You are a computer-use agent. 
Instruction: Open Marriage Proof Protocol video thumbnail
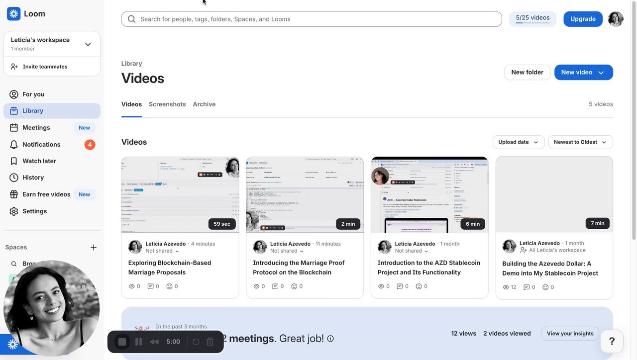305,195
